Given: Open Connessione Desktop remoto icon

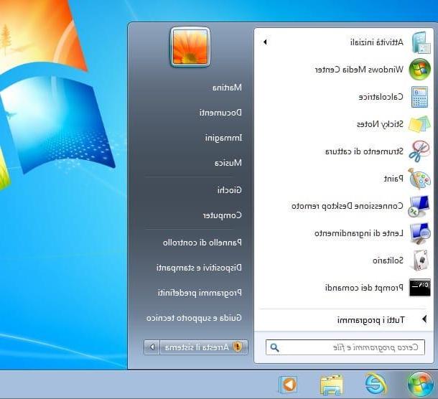Looking at the screenshot, I should pyautogui.click(x=419, y=206).
